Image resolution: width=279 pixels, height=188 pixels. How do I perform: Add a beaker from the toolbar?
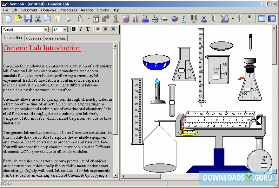125,19
